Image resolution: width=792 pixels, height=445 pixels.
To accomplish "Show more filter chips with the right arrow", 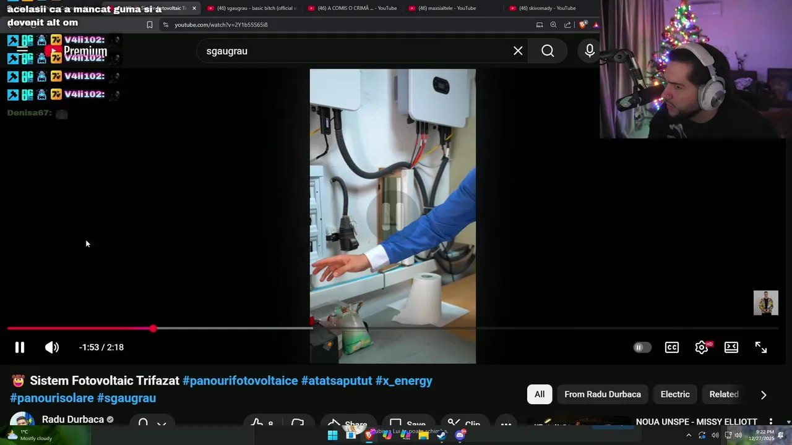I will (x=764, y=394).
